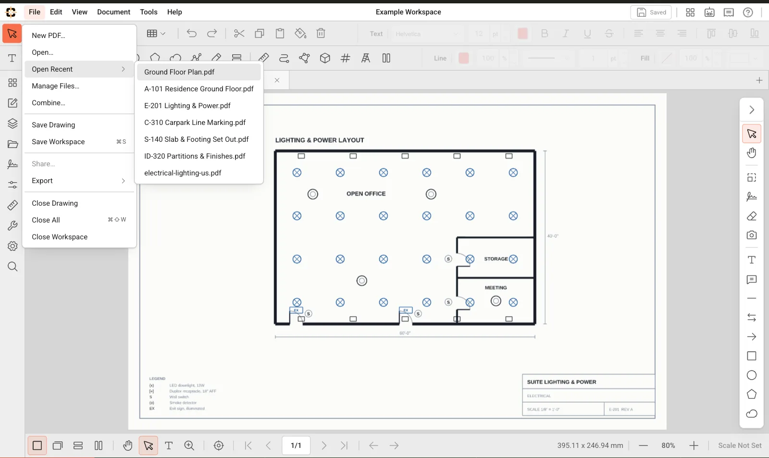The width and height of the screenshot is (769, 458).
Task: Expand the Export submenu
Action: (x=79, y=181)
